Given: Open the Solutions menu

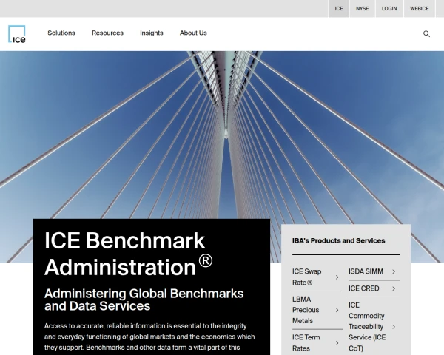Looking at the screenshot, I should click(x=61, y=33).
